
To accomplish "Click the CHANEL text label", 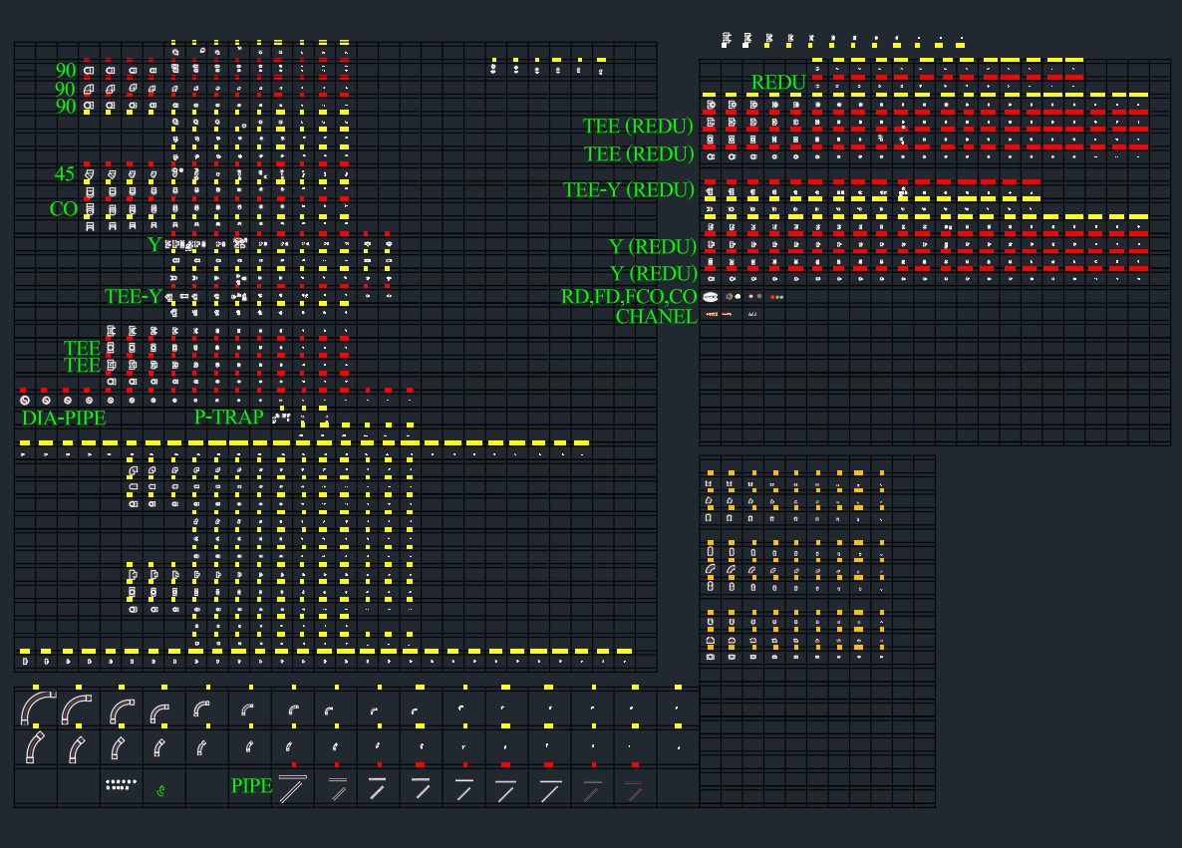I will tap(656, 317).
